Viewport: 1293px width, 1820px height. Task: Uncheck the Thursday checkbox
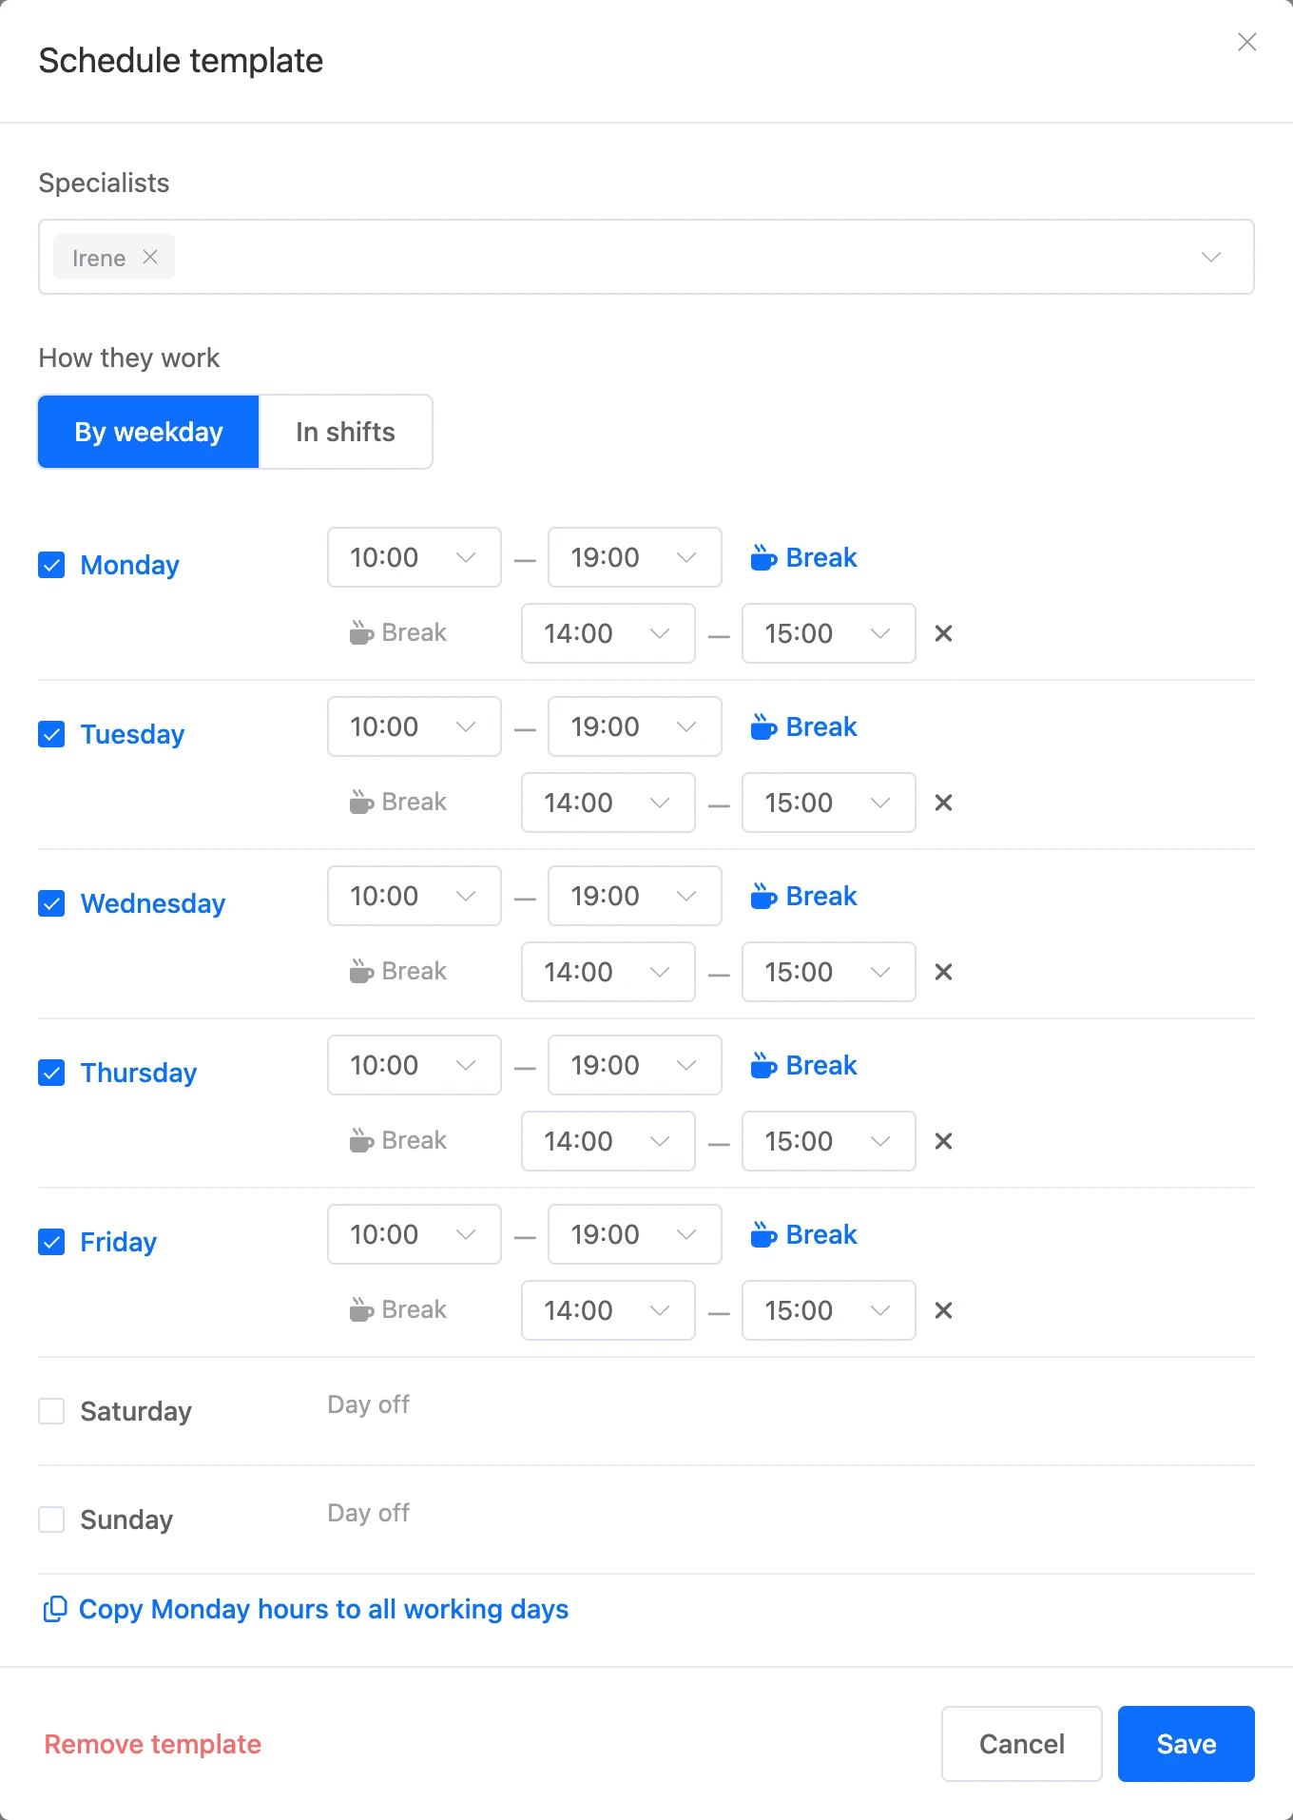click(x=51, y=1073)
